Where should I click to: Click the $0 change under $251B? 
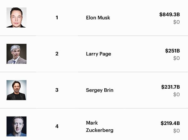176,58
